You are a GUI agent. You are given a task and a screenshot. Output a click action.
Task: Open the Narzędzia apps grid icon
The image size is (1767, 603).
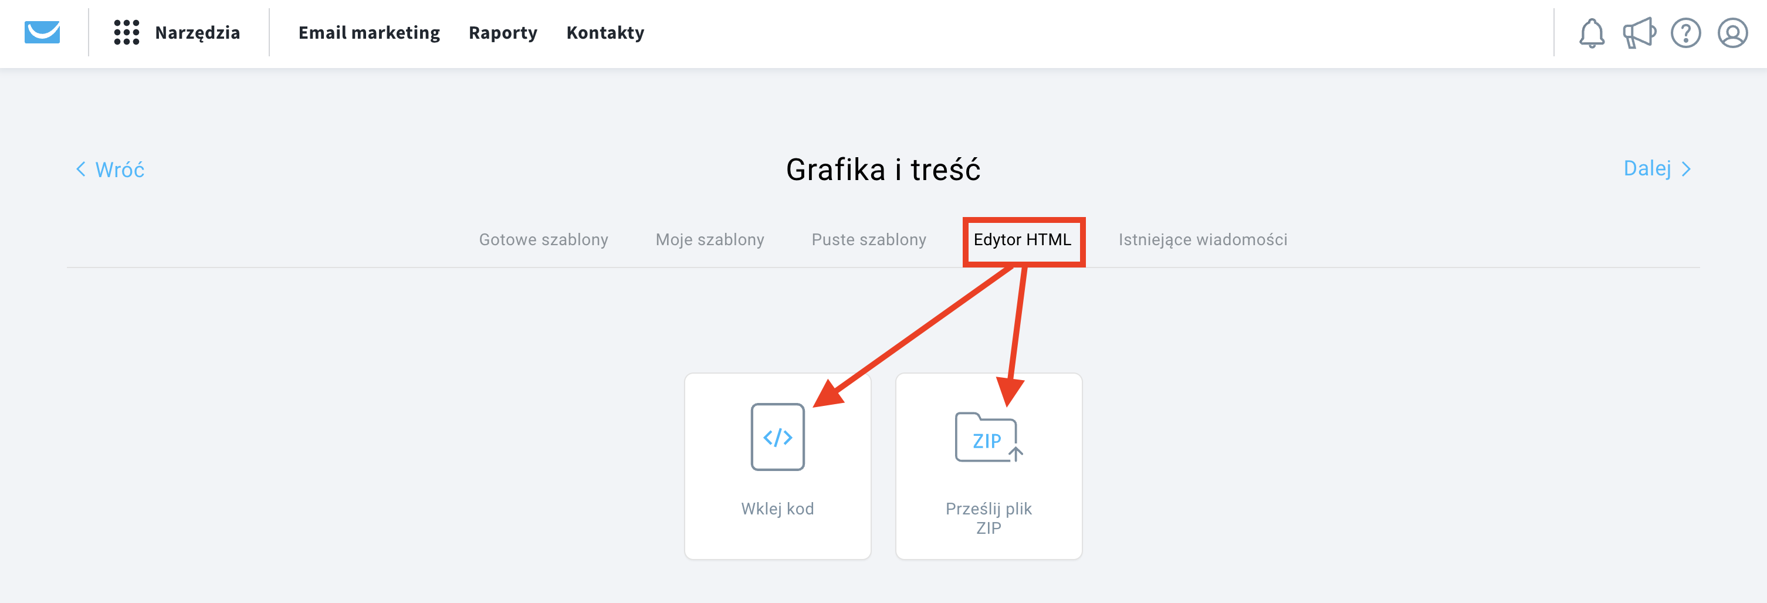(x=126, y=32)
